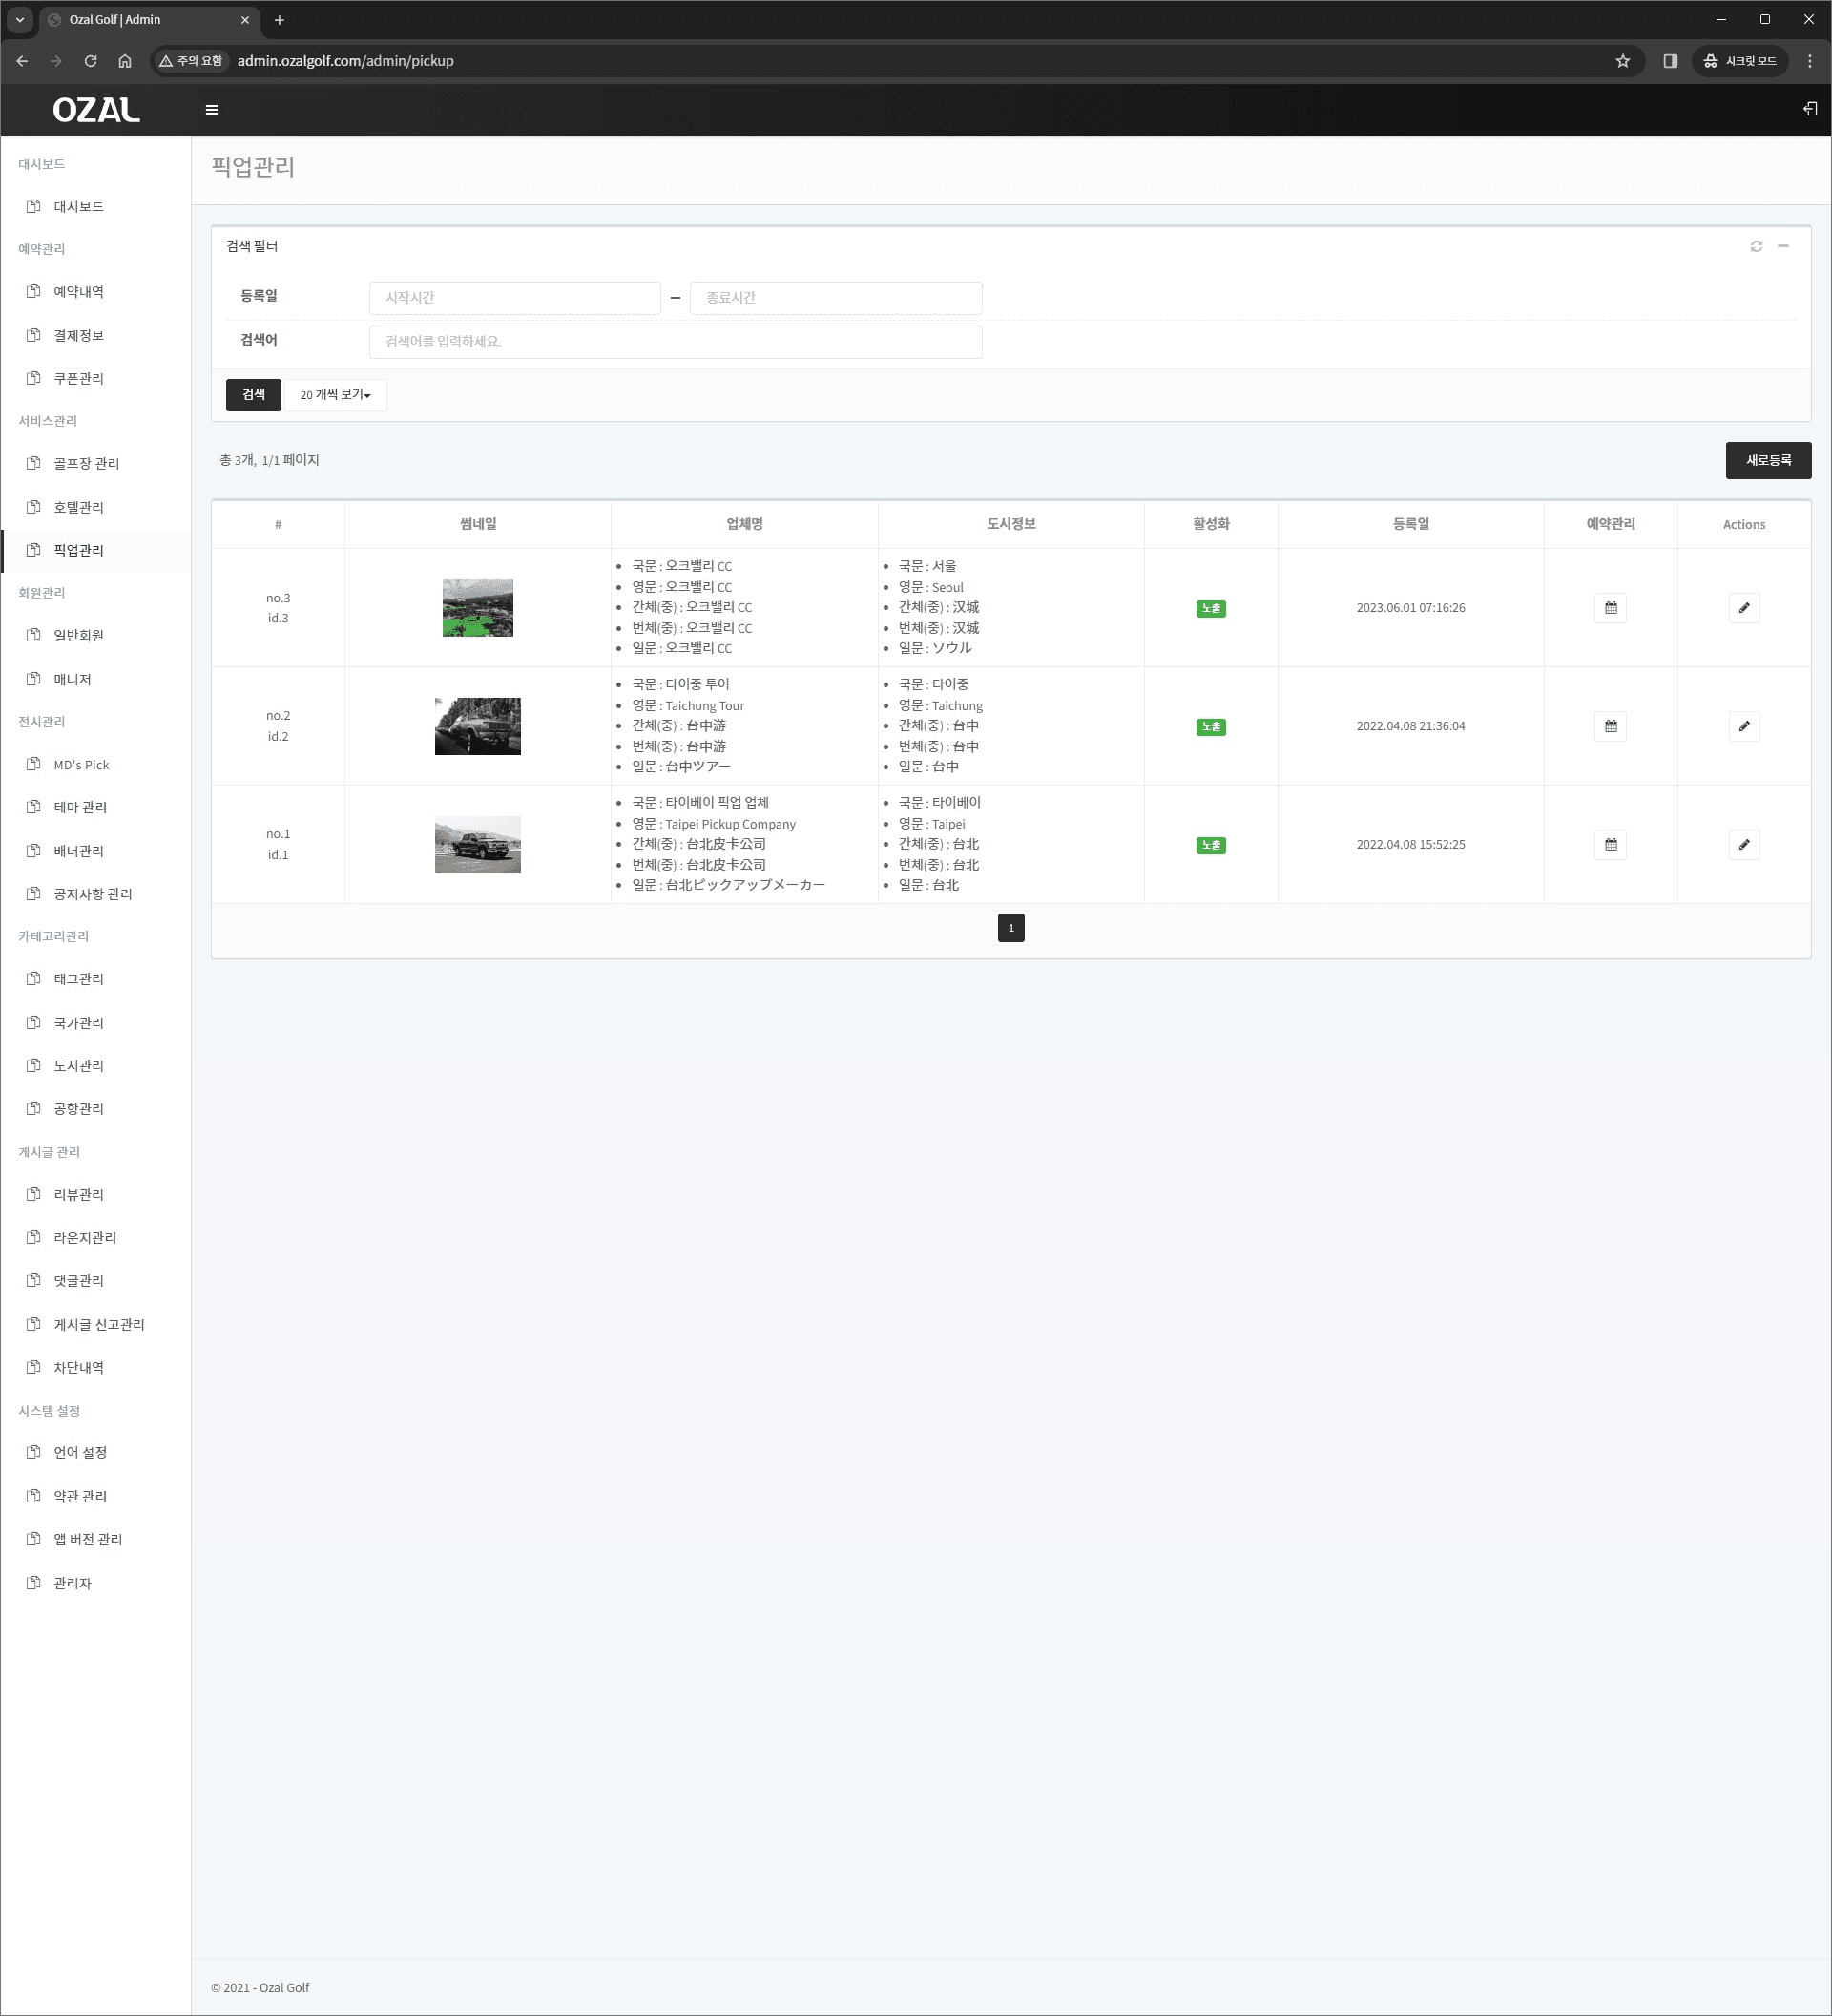Open the browser tab search dropdown arrow
The image size is (1832, 2016).
click(19, 20)
